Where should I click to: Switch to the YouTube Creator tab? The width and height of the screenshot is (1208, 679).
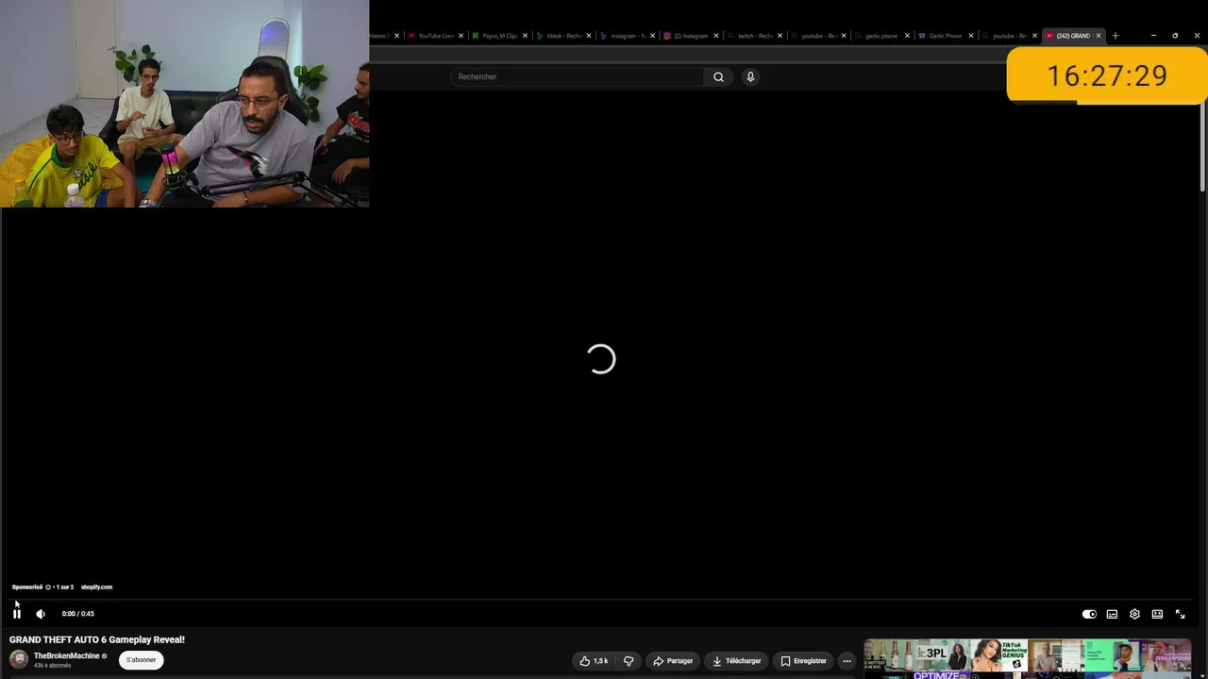[x=433, y=36]
